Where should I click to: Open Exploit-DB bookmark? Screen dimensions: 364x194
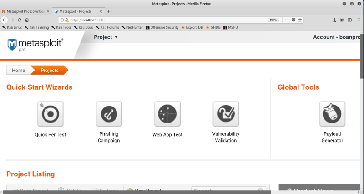pyautogui.click(x=192, y=27)
